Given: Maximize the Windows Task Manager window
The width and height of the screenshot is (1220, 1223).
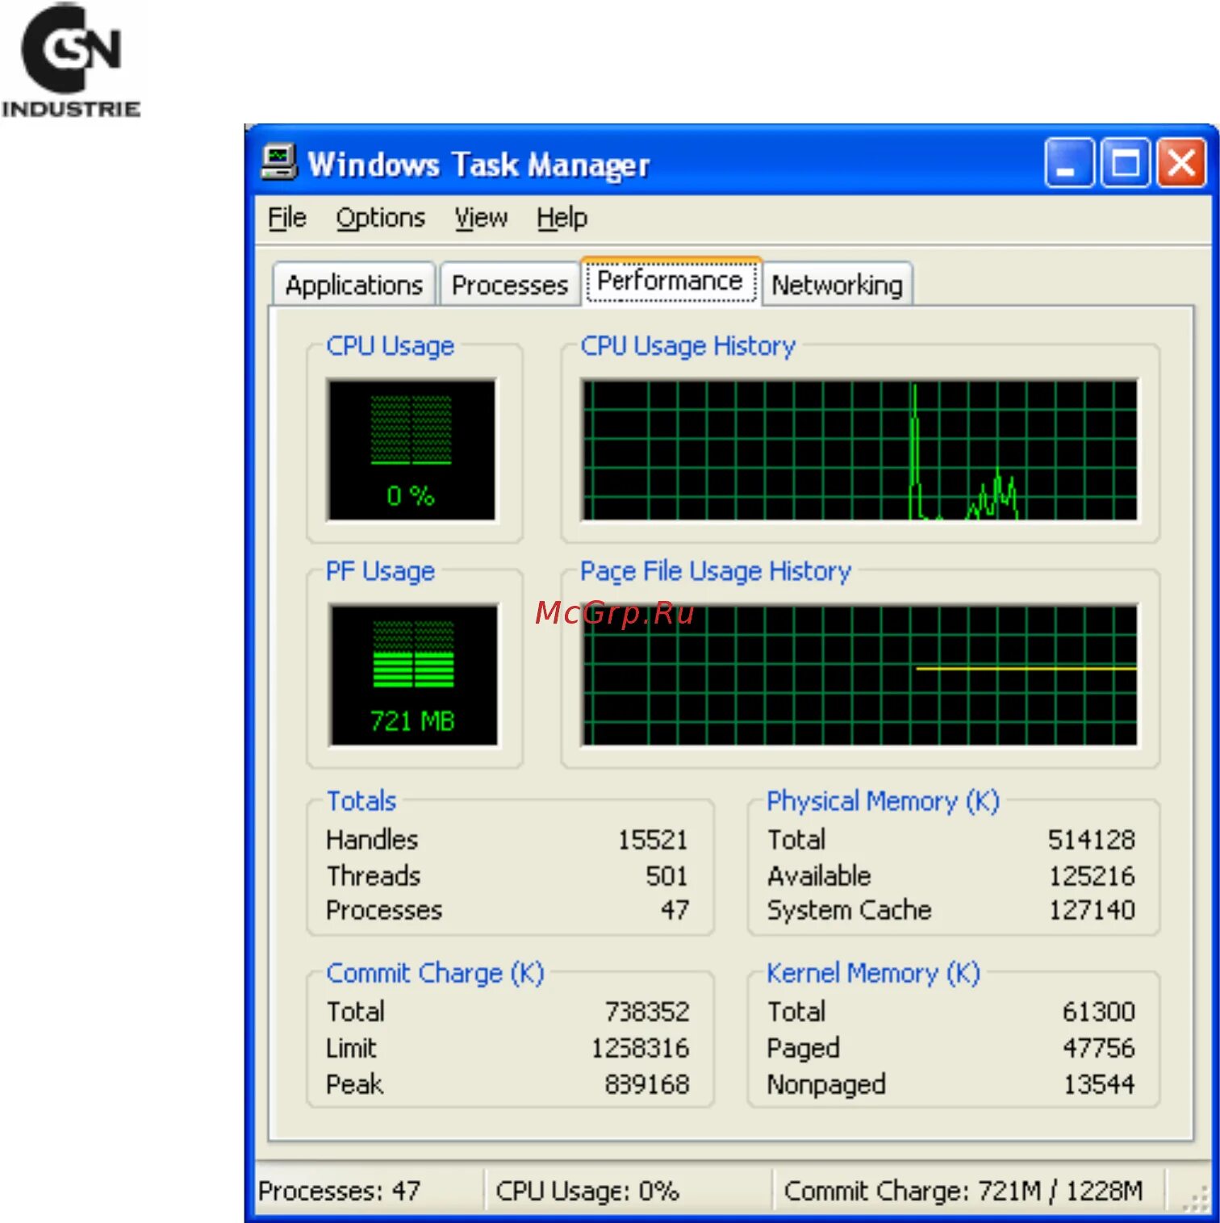Looking at the screenshot, I should (x=1125, y=163).
